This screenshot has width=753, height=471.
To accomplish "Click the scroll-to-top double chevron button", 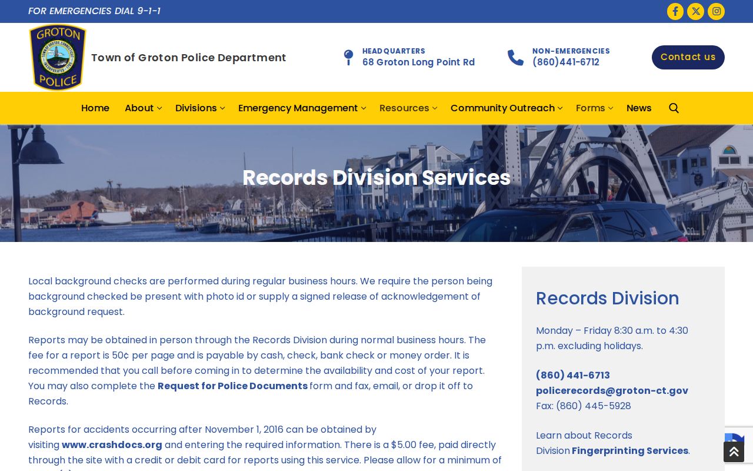I will pyautogui.click(x=734, y=452).
